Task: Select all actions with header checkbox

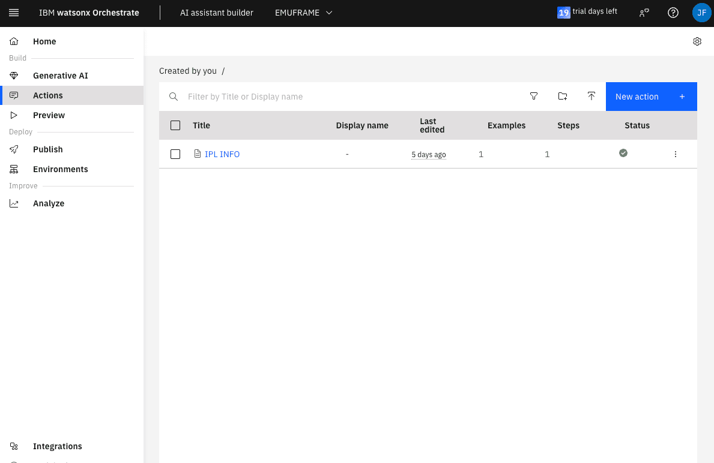Action: coord(175,125)
